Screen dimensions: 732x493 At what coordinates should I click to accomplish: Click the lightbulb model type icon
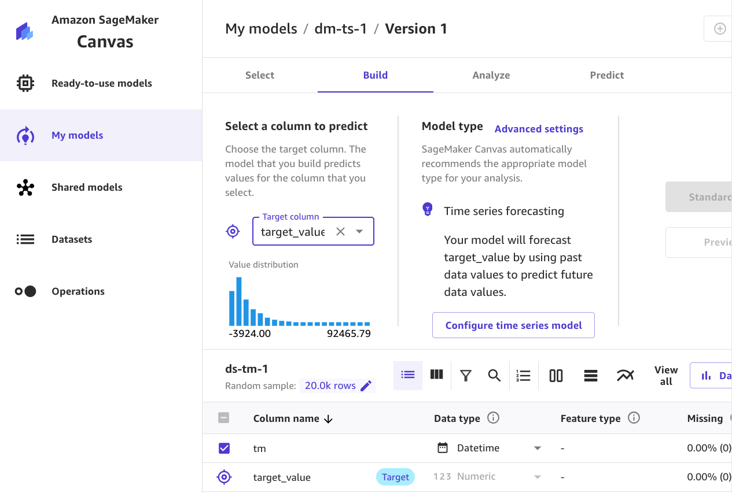[428, 209]
